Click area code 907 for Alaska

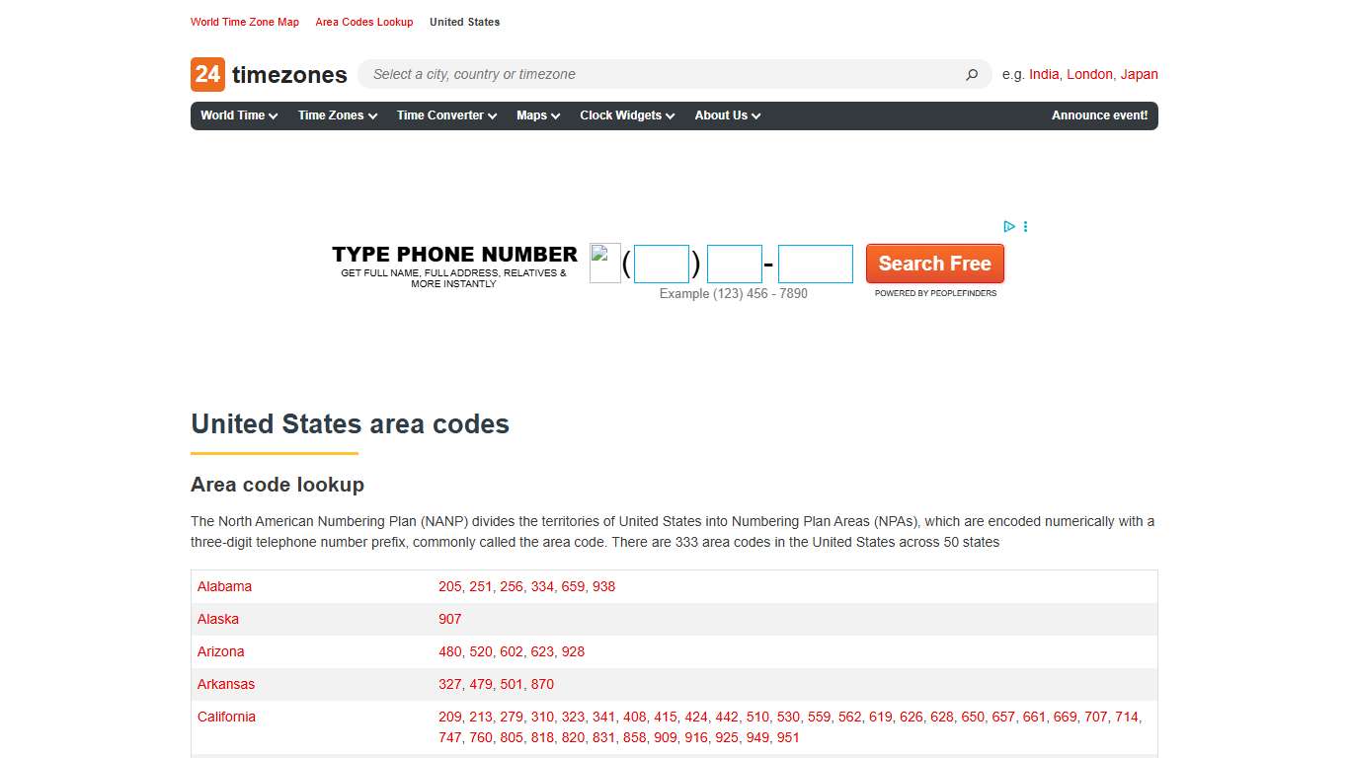(449, 619)
